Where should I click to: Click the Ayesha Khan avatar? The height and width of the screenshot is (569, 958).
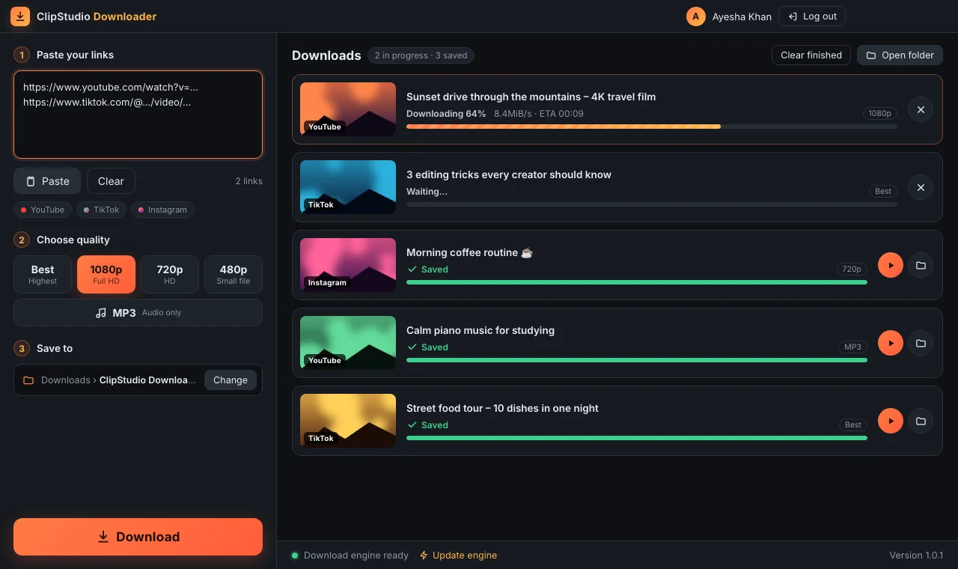tap(696, 16)
